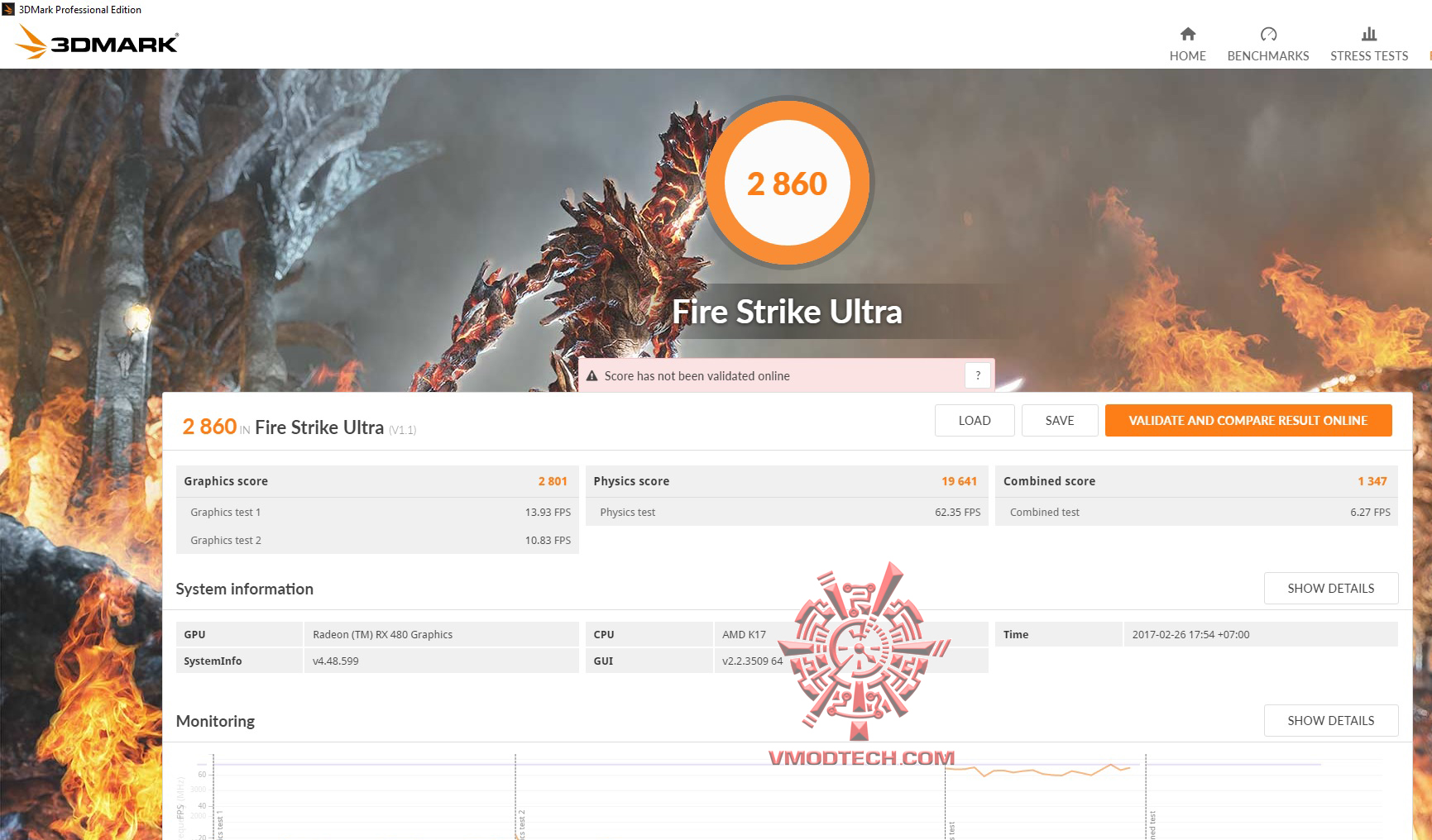This screenshot has height=840, width=1432.
Task: Click the question mark icon beside the warning
Action: tap(978, 375)
